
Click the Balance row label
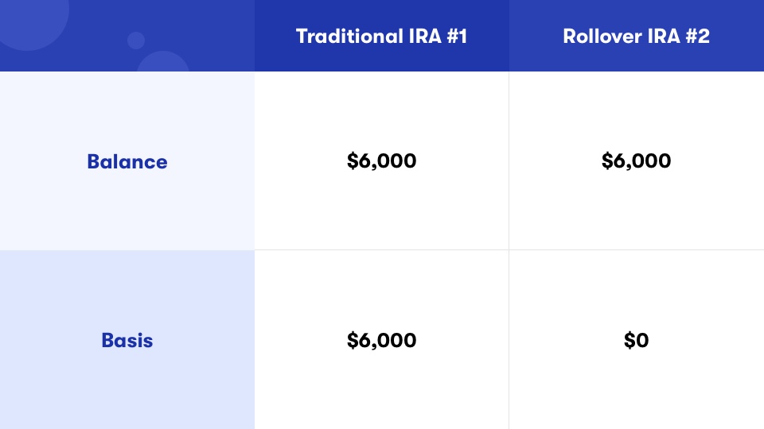point(127,161)
